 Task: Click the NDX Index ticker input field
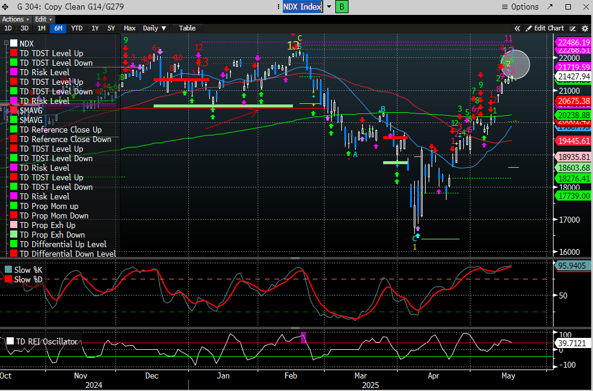point(302,7)
